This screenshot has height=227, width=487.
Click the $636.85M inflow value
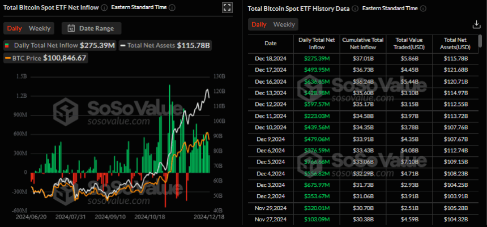pyautogui.click(x=317, y=82)
